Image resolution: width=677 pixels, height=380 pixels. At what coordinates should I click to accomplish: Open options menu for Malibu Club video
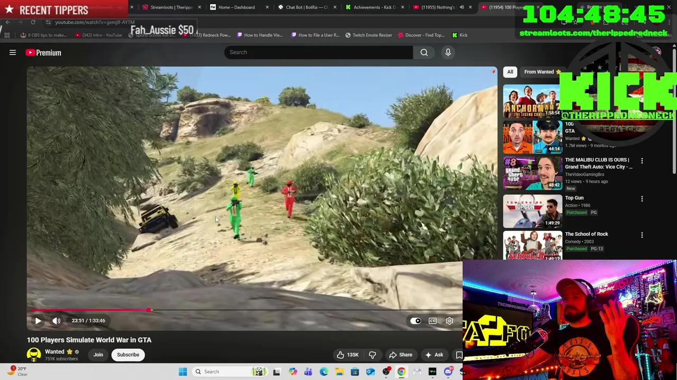642,160
